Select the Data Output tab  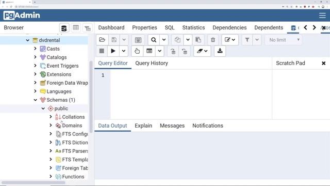click(x=112, y=126)
